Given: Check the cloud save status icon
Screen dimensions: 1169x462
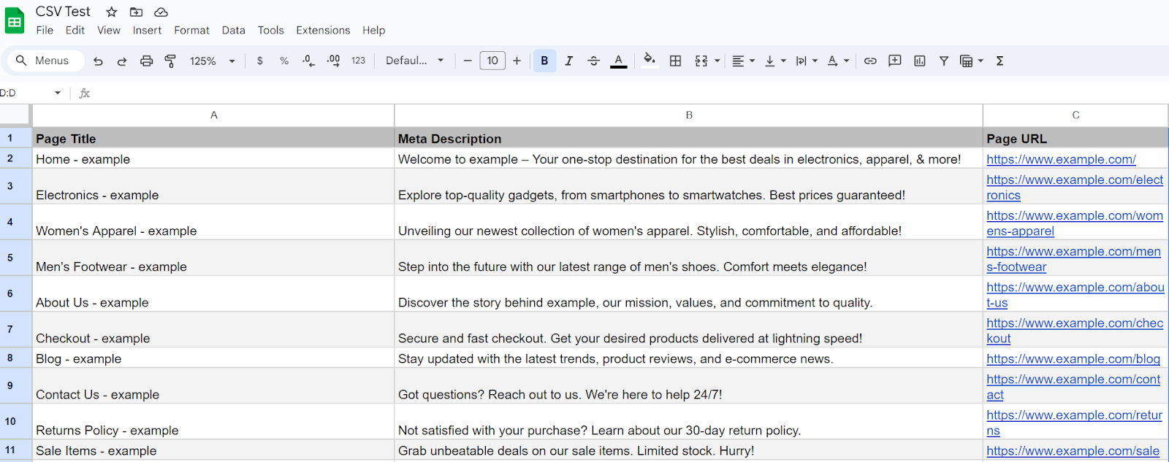Looking at the screenshot, I should (x=161, y=12).
